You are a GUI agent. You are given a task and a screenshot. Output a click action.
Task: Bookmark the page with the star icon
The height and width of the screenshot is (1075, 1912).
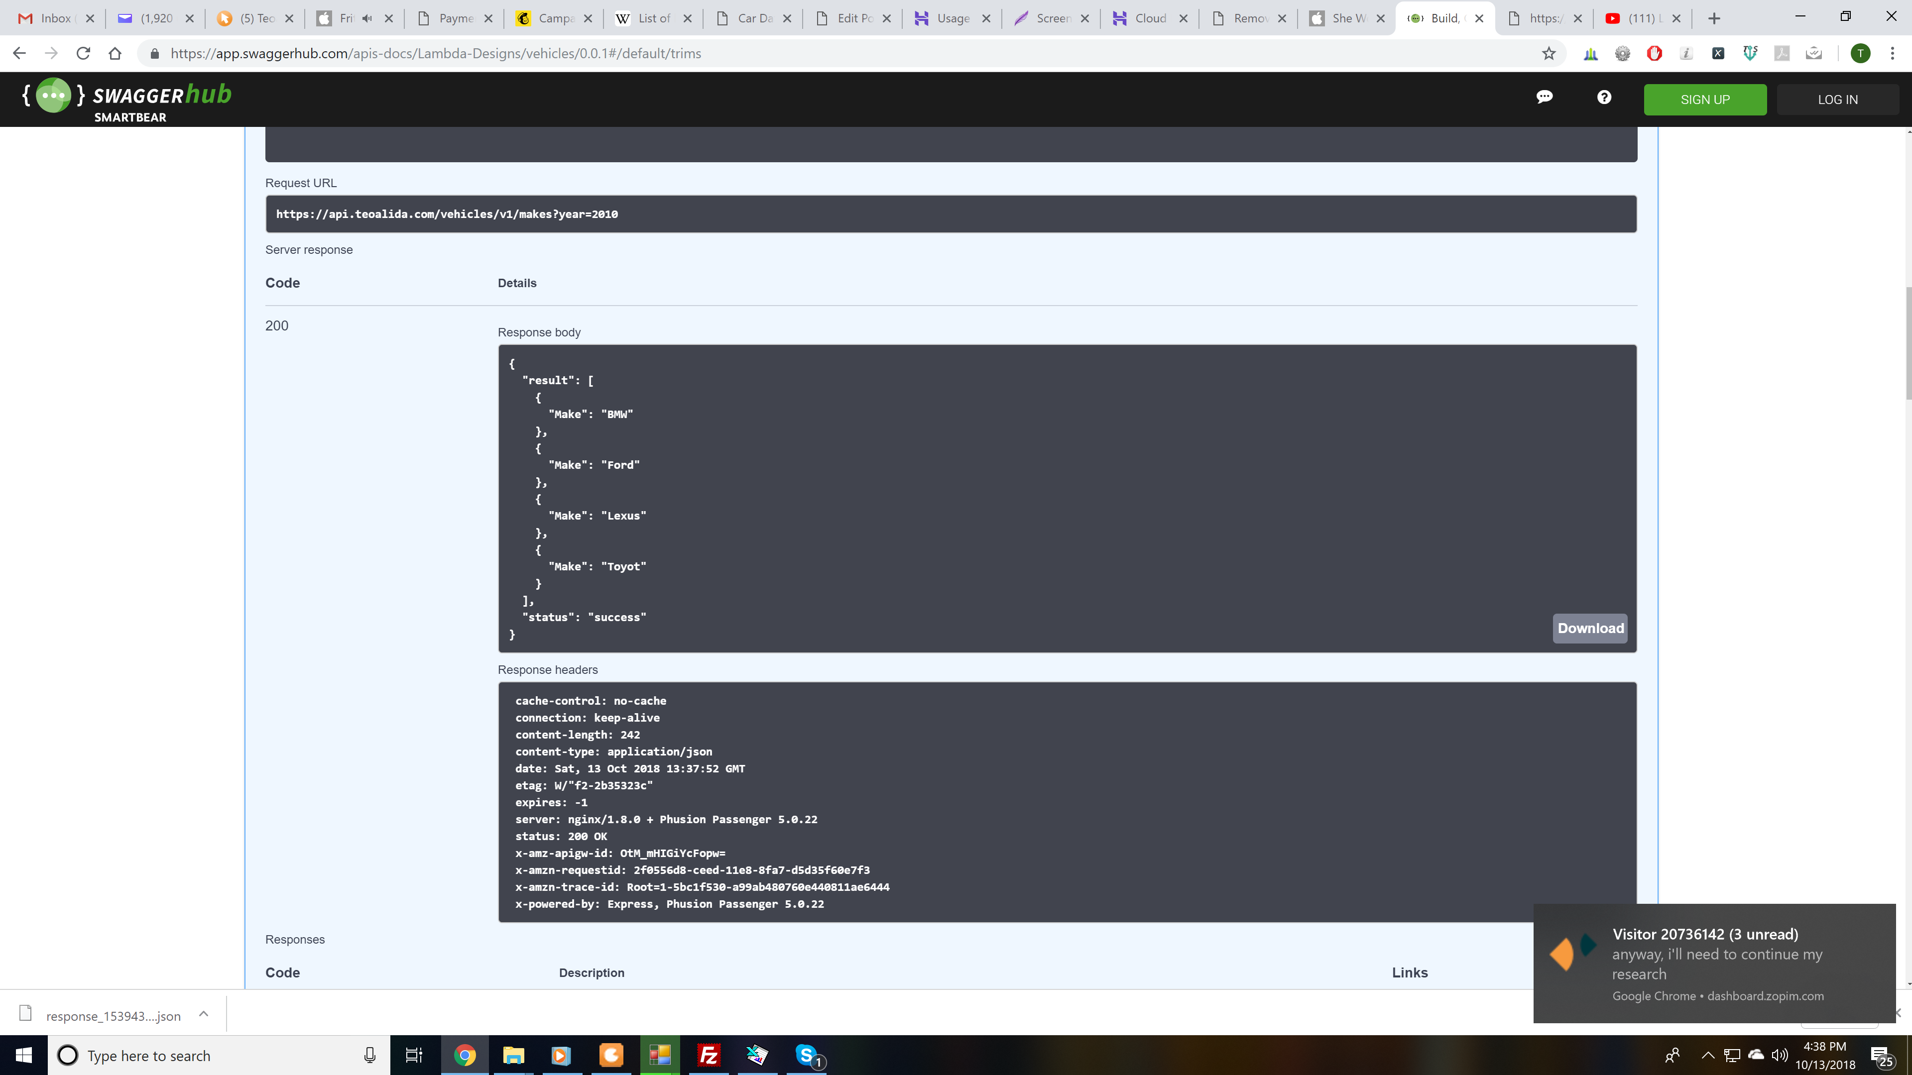pyautogui.click(x=1549, y=53)
